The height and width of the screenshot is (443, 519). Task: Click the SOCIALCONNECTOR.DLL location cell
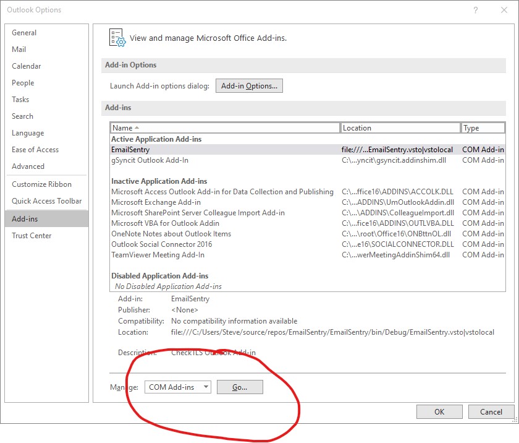coord(398,244)
